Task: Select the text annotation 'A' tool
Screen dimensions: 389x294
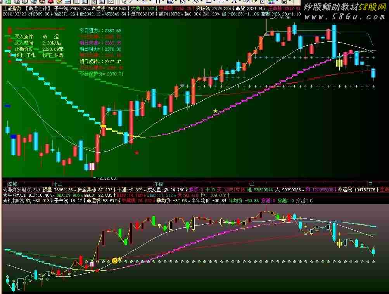Action: click(234, 2)
